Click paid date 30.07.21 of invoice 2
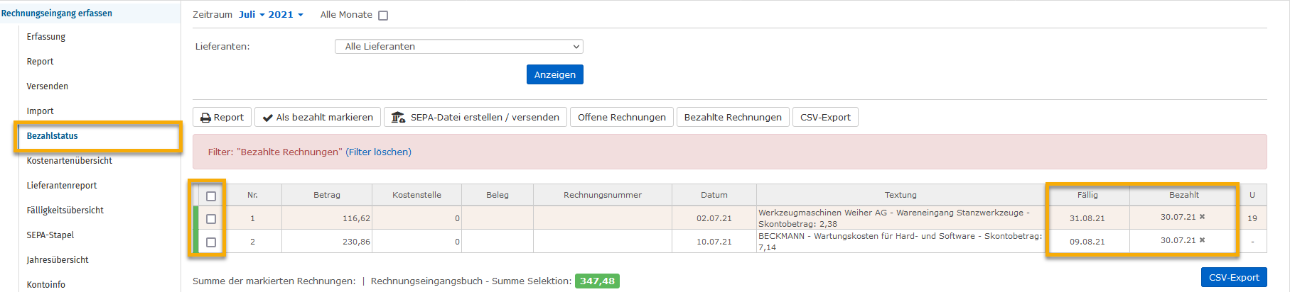This screenshot has width=1290, height=292. (x=1178, y=240)
